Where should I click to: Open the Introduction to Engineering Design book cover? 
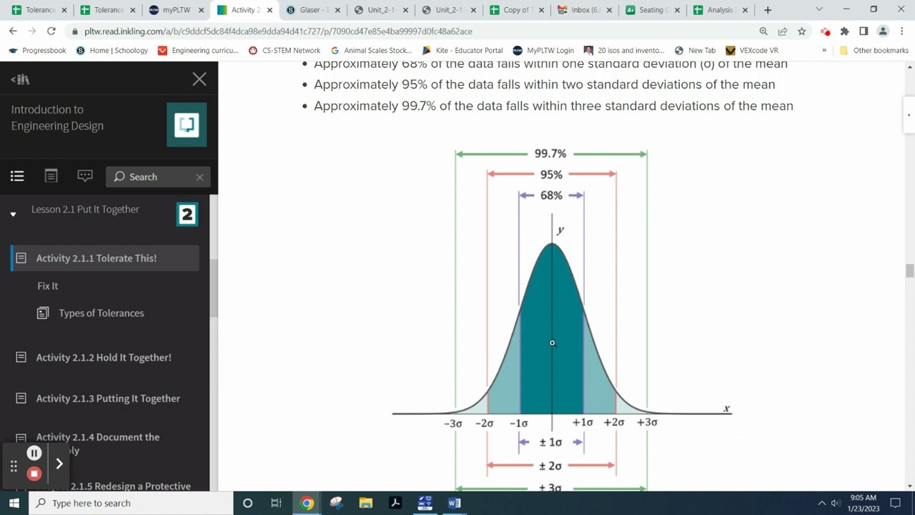click(187, 124)
